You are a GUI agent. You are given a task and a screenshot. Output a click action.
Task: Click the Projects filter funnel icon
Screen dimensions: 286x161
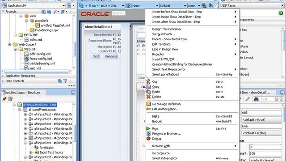point(55,12)
